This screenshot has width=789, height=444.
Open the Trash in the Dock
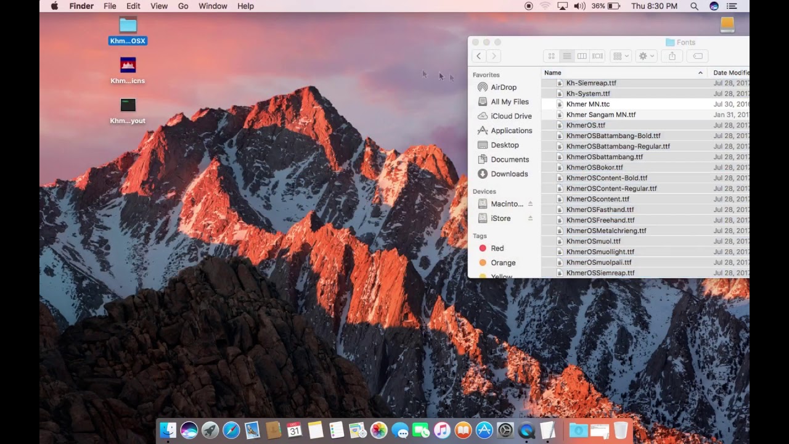pyautogui.click(x=621, y=430)
